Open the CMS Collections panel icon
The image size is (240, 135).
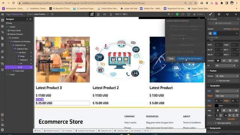coord(3,45)
